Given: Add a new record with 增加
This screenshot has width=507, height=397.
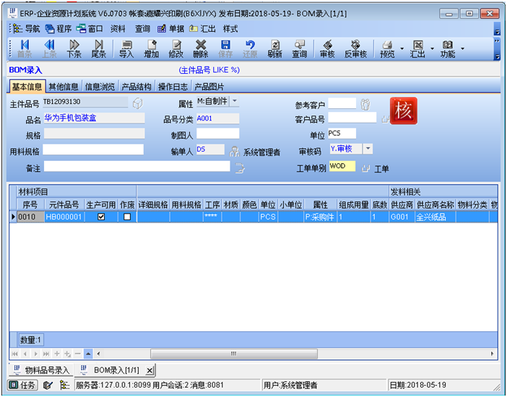Looking at the screenshot, I should pos(152,48).
